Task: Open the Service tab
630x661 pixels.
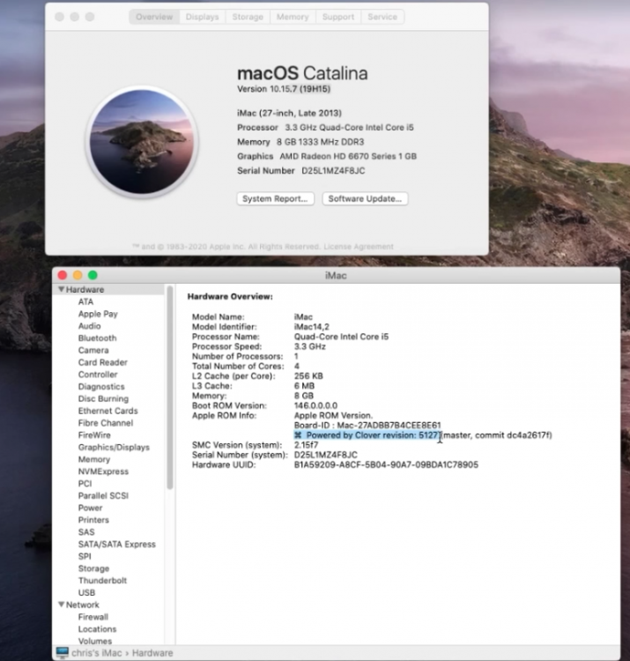Action: (x=382, y=17)
